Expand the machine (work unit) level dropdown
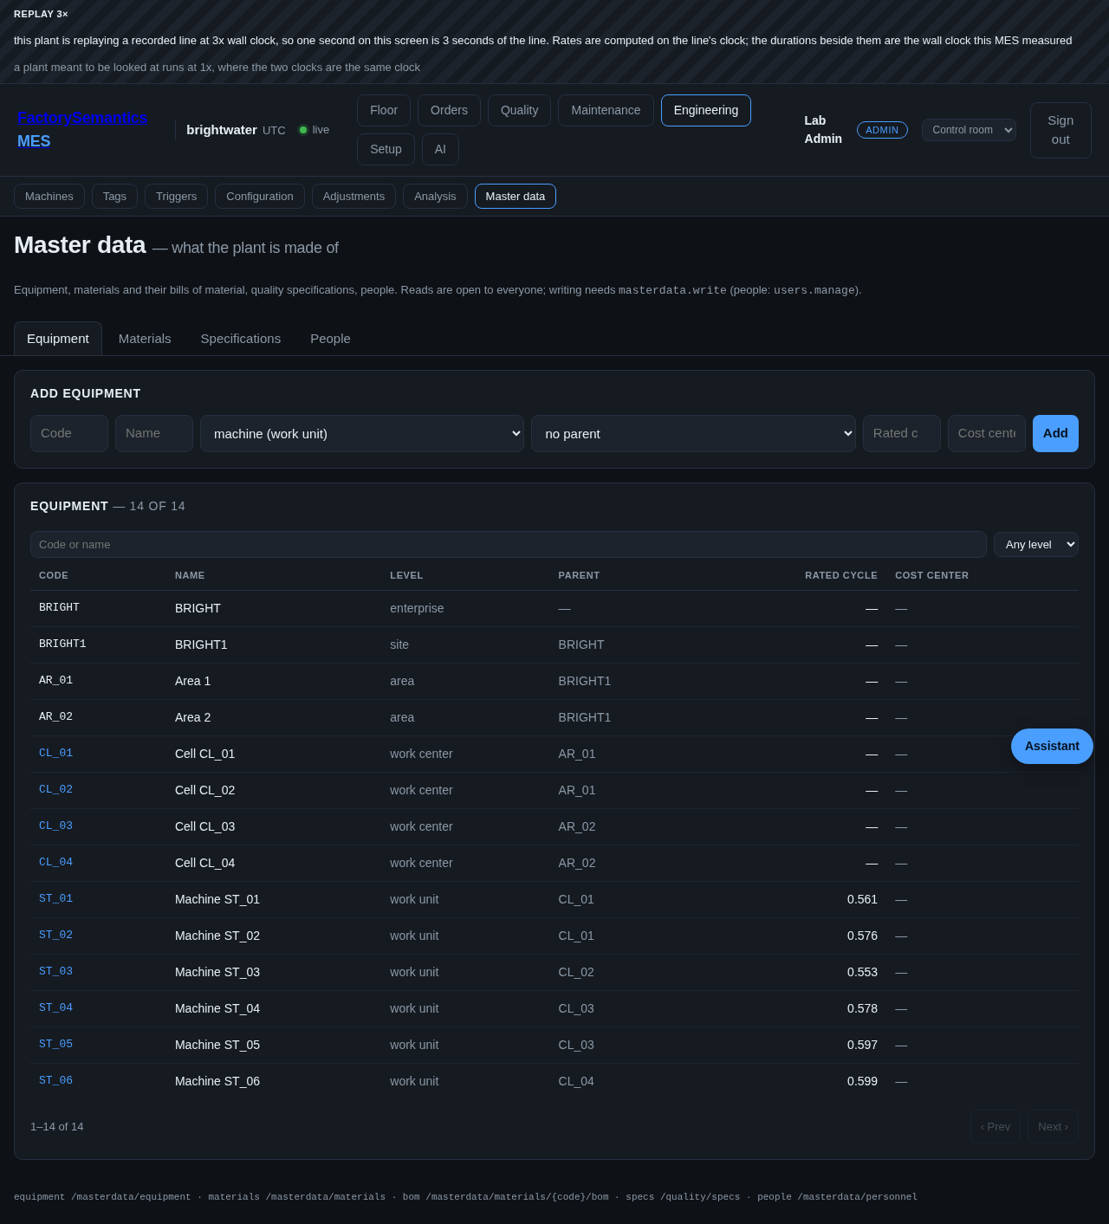 pyautogui.click(x=362, y=433)
